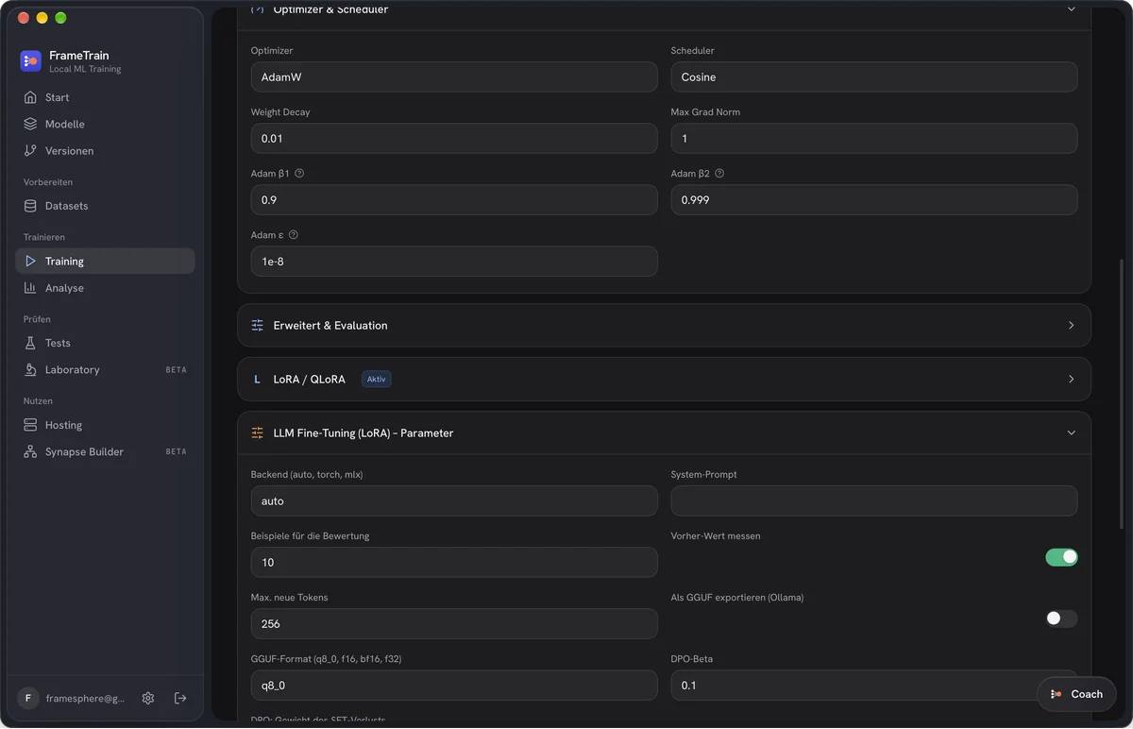Open the Tests page
The image size is (1133, 729).
pos(105,343)
